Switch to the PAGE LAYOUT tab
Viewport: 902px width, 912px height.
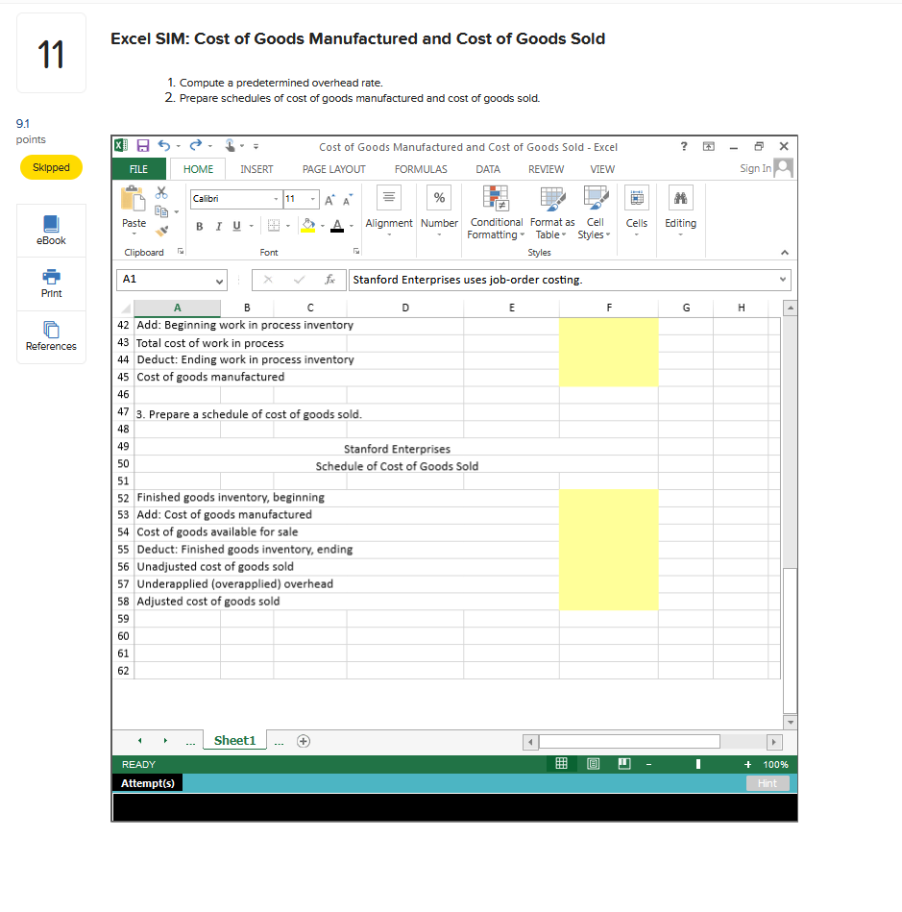tap(334, 169)
